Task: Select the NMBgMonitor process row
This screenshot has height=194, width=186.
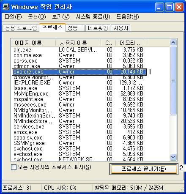Action: pyautogui.click(x=79, y=110)
